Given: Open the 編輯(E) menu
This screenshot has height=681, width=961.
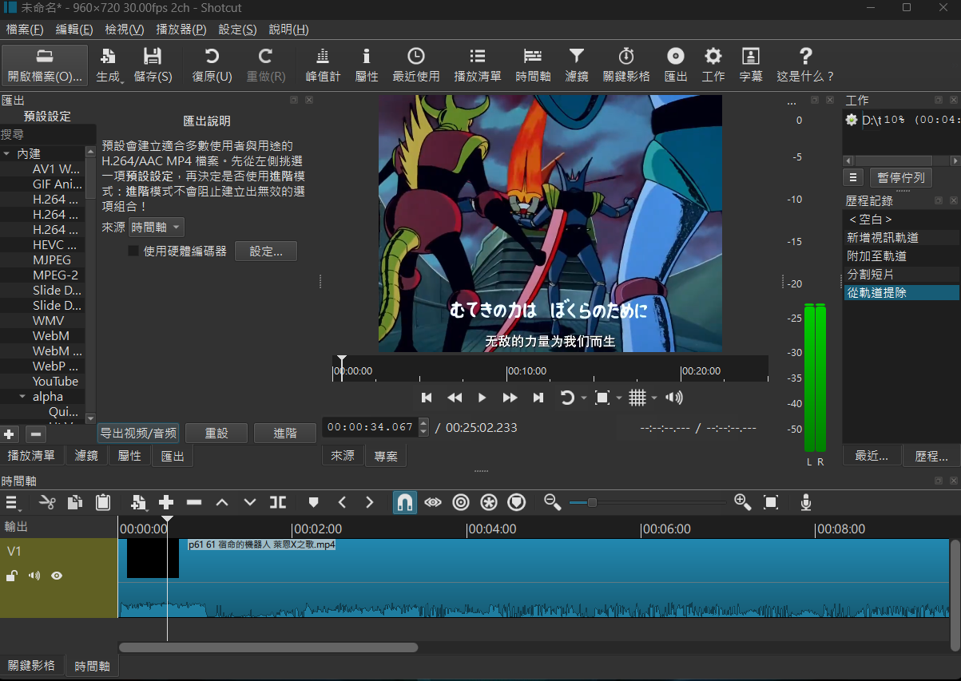Looking at the screenshot, I should (74, 30).
